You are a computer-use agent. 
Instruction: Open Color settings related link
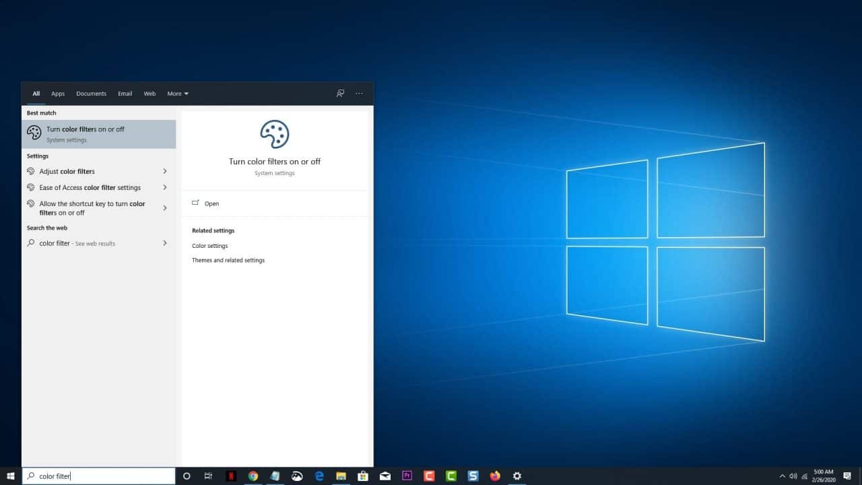click(210, 246)
